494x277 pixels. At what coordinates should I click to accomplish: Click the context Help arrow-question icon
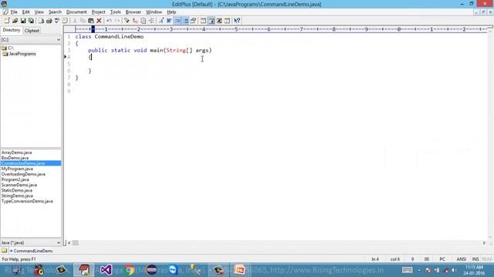pos(237,21)
